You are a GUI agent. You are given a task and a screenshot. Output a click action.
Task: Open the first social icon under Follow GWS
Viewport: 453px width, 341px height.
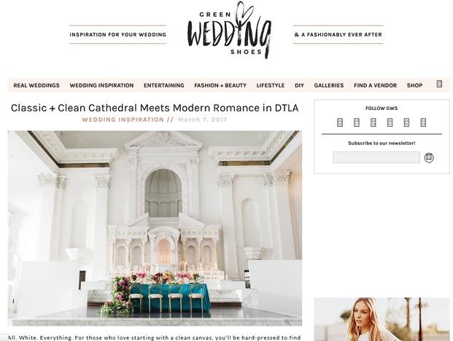tap(340, 122)
